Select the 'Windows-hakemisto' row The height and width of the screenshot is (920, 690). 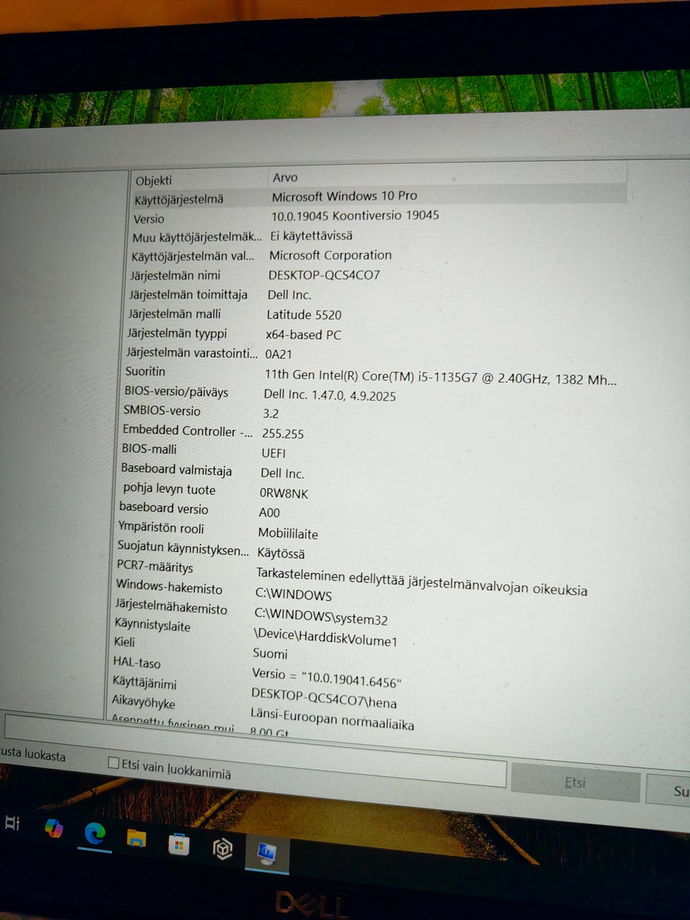(169, 587)
